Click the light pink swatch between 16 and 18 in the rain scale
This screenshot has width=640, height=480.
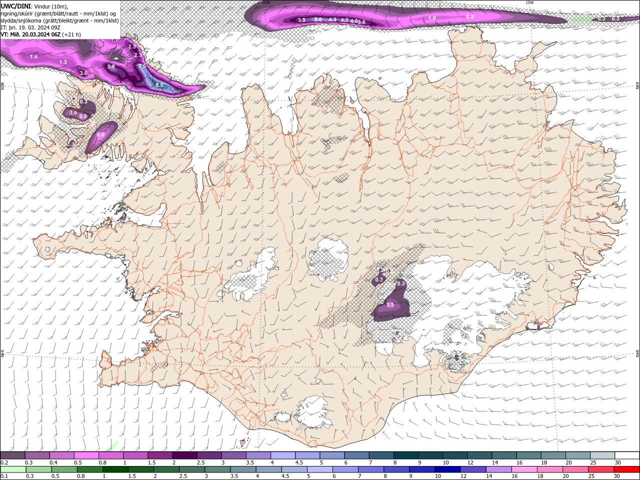[524, 469]
